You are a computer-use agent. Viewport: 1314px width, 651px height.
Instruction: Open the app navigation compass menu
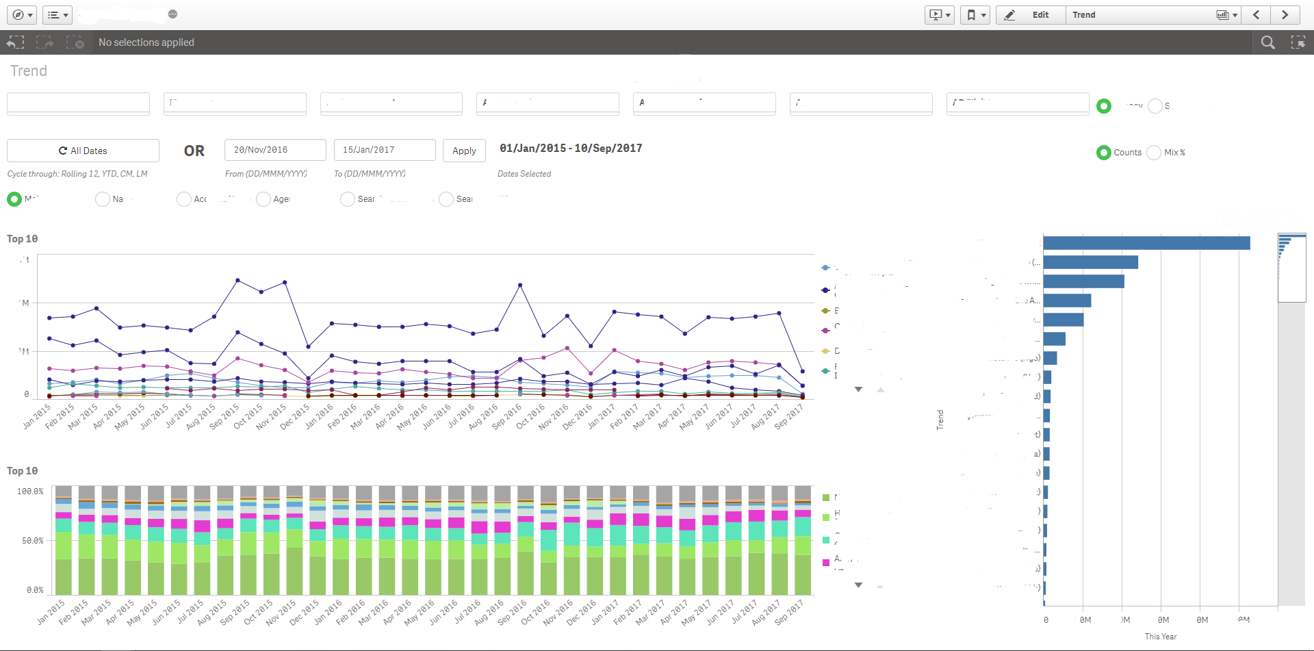pyautogui.click(x=21, y=14)
